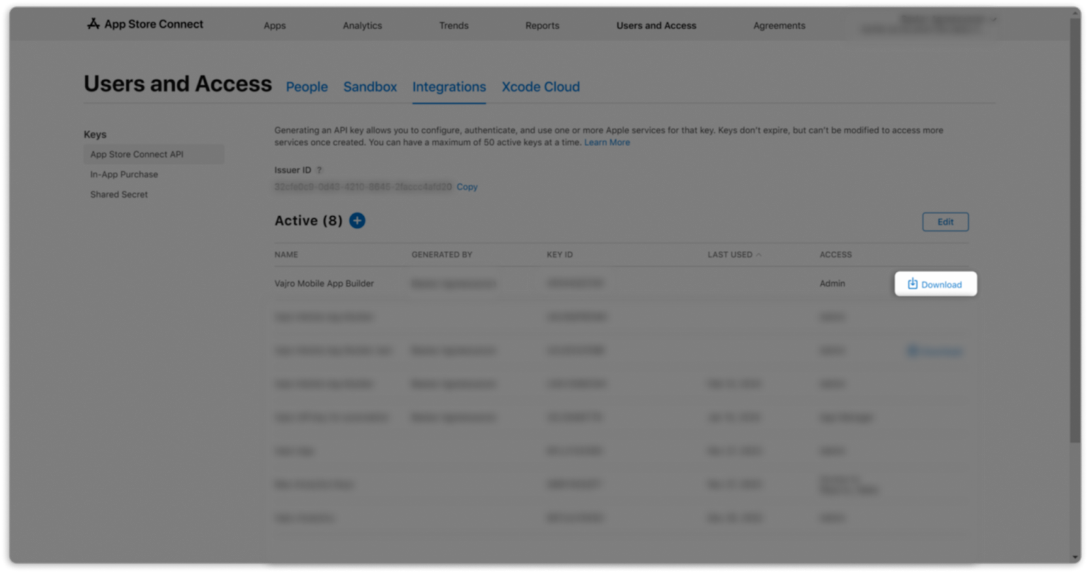
Task: Open the Xcode Cloud tab
Action: [541, 87]
